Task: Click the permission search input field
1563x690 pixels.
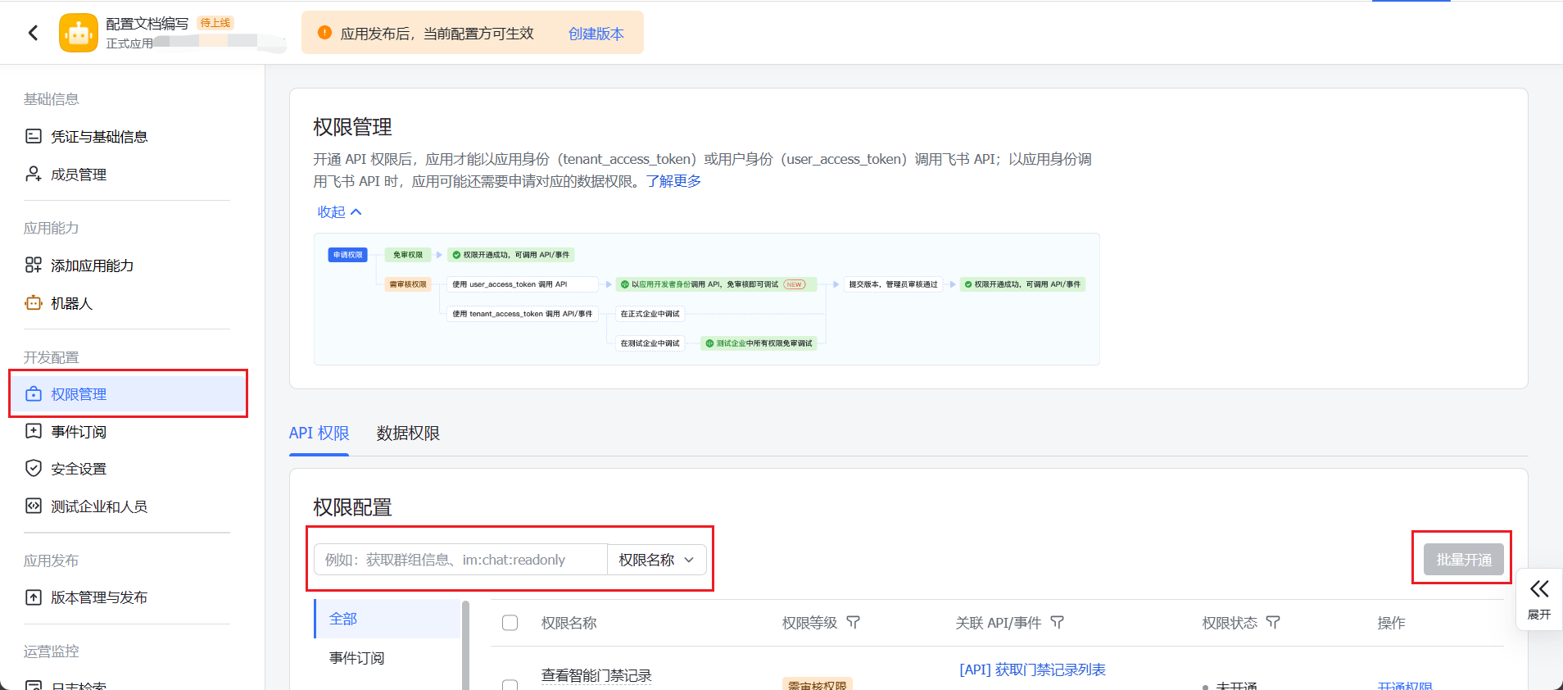Action: coord(460,560)
